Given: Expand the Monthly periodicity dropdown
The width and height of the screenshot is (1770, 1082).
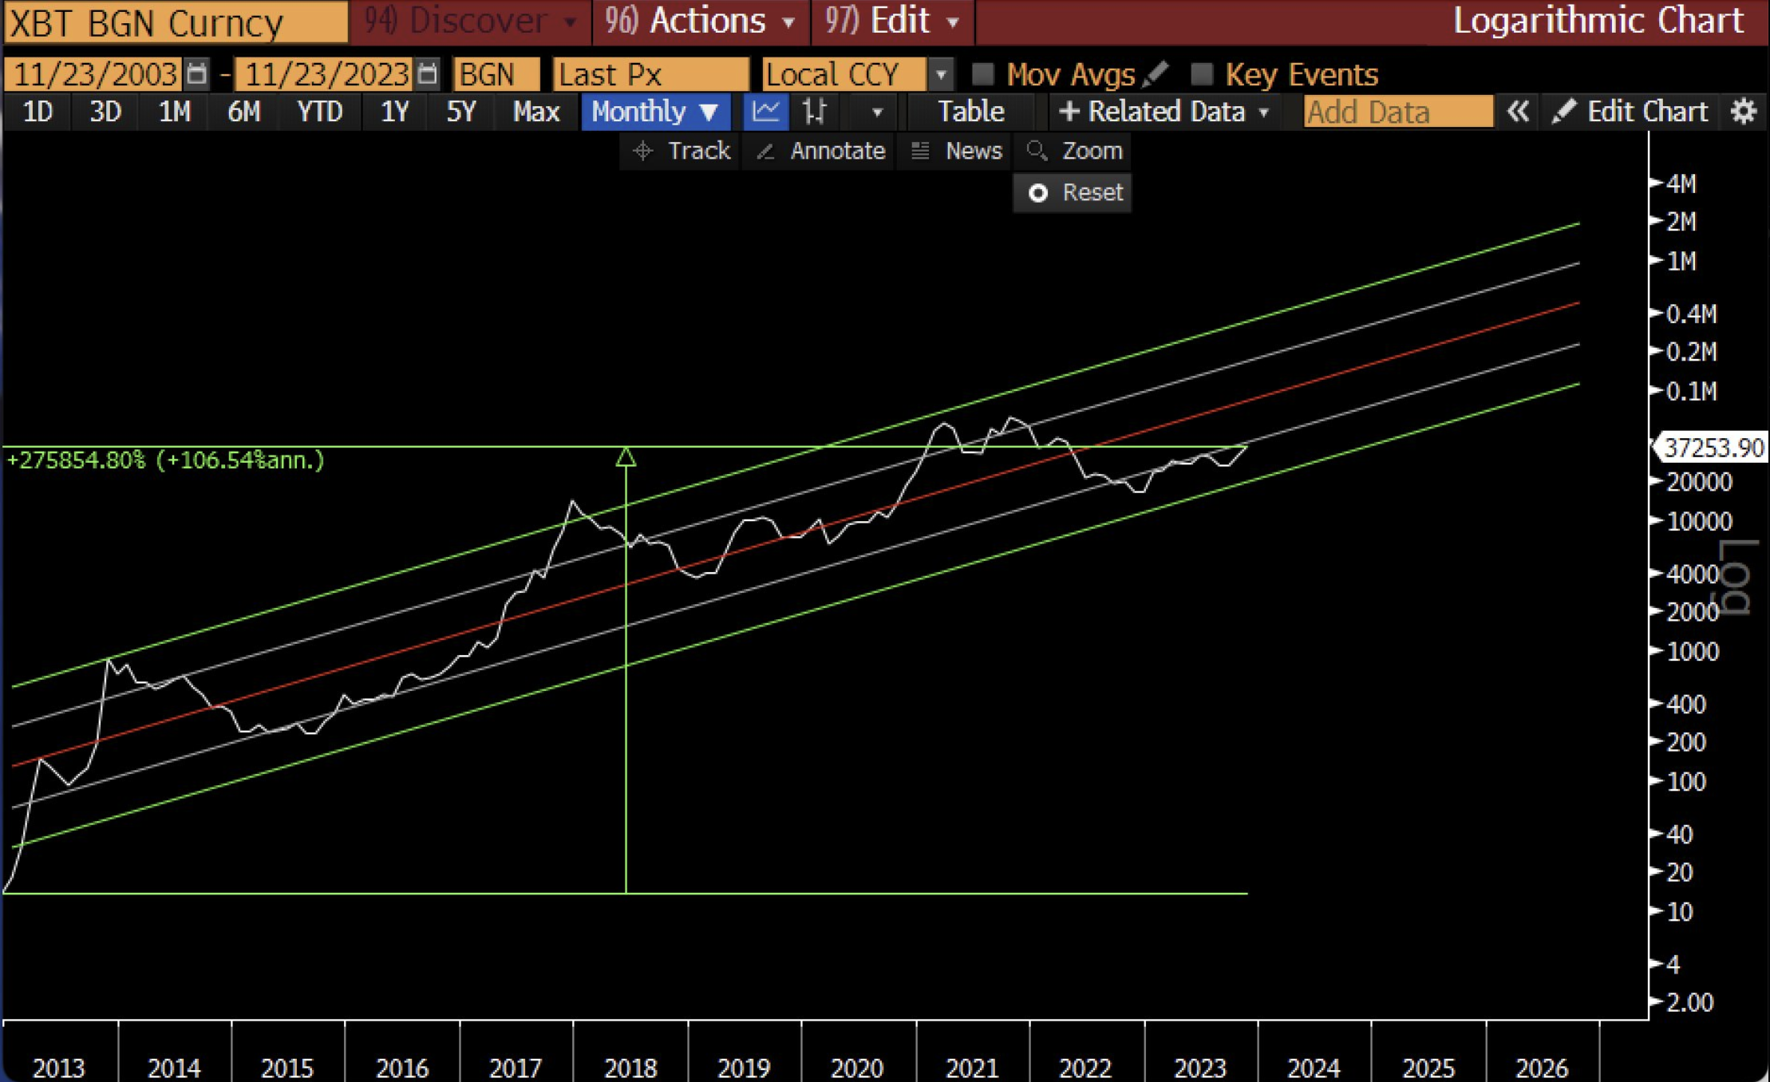Looking at the screenshot, I should tap(655, 112).
